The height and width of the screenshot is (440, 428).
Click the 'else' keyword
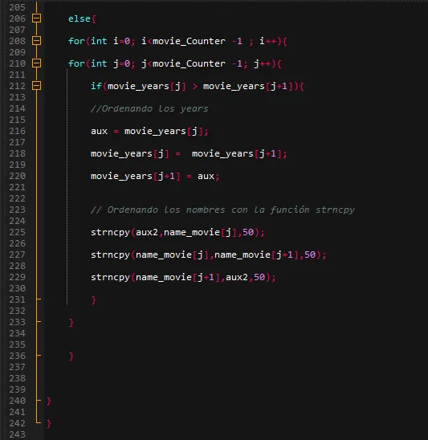(79, 18)
